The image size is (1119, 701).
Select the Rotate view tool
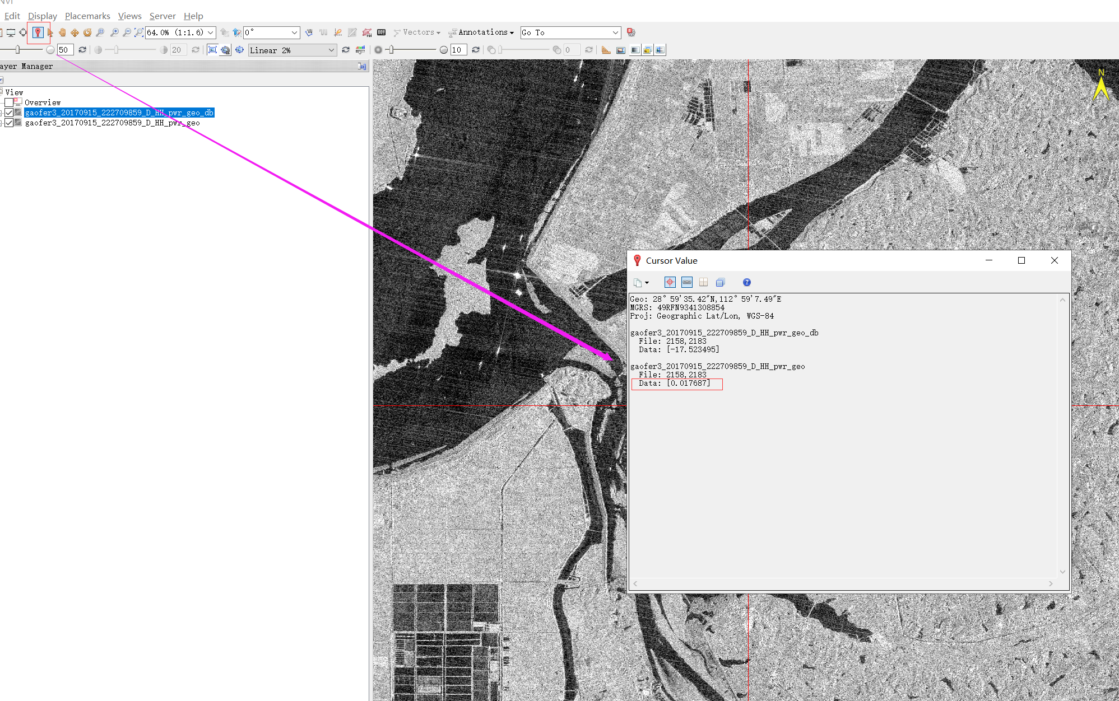pos(87,32)
